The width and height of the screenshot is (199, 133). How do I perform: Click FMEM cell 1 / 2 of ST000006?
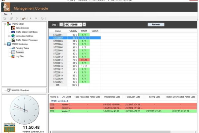84,47
